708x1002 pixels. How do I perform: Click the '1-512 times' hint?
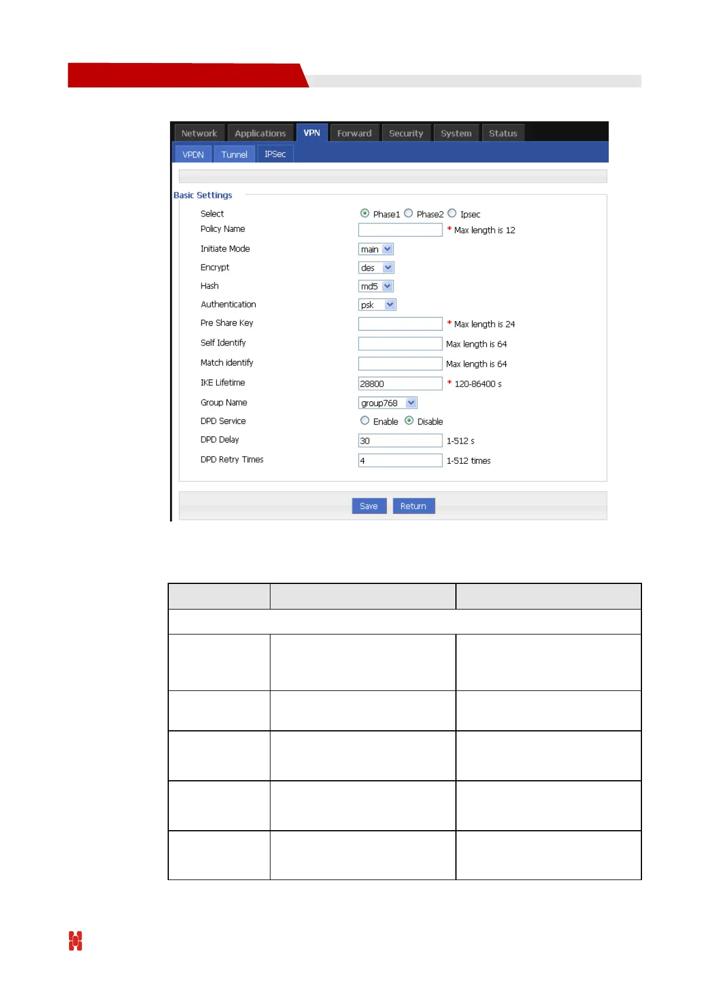(x=468, y=461)
